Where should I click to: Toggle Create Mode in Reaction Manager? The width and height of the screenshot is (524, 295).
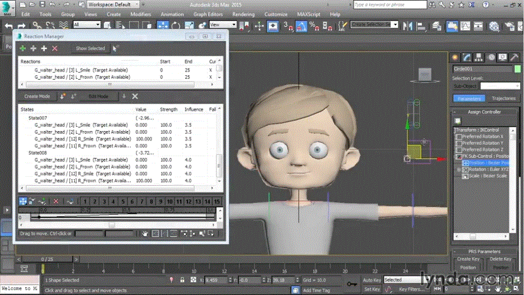[x=37, y=96]
